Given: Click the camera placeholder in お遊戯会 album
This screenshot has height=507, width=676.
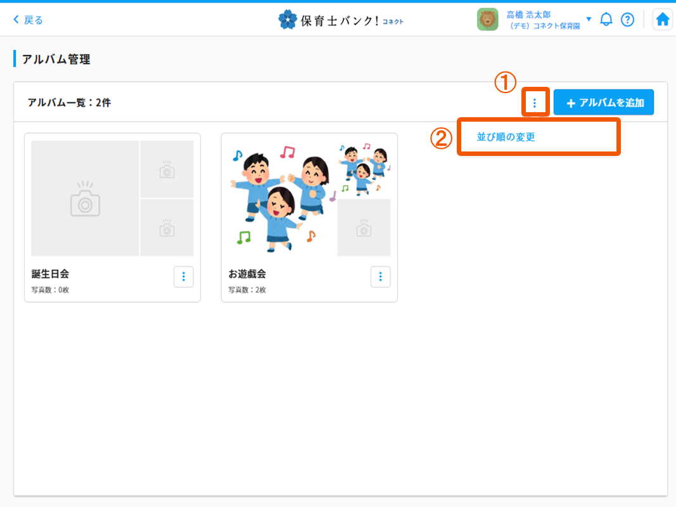Looking at the screenshot, I should [364, 228].
